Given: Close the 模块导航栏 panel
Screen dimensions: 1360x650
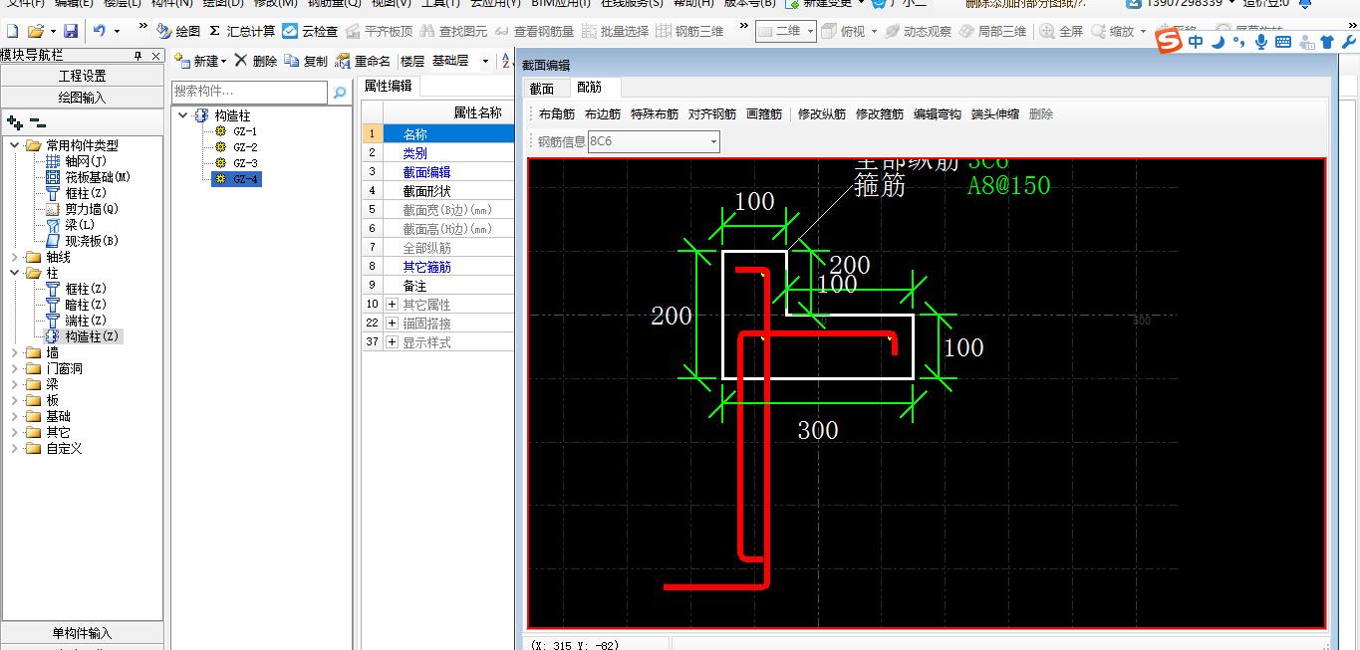Looking at the screenshot, I should pyautogui.click(x=155, y=56).
